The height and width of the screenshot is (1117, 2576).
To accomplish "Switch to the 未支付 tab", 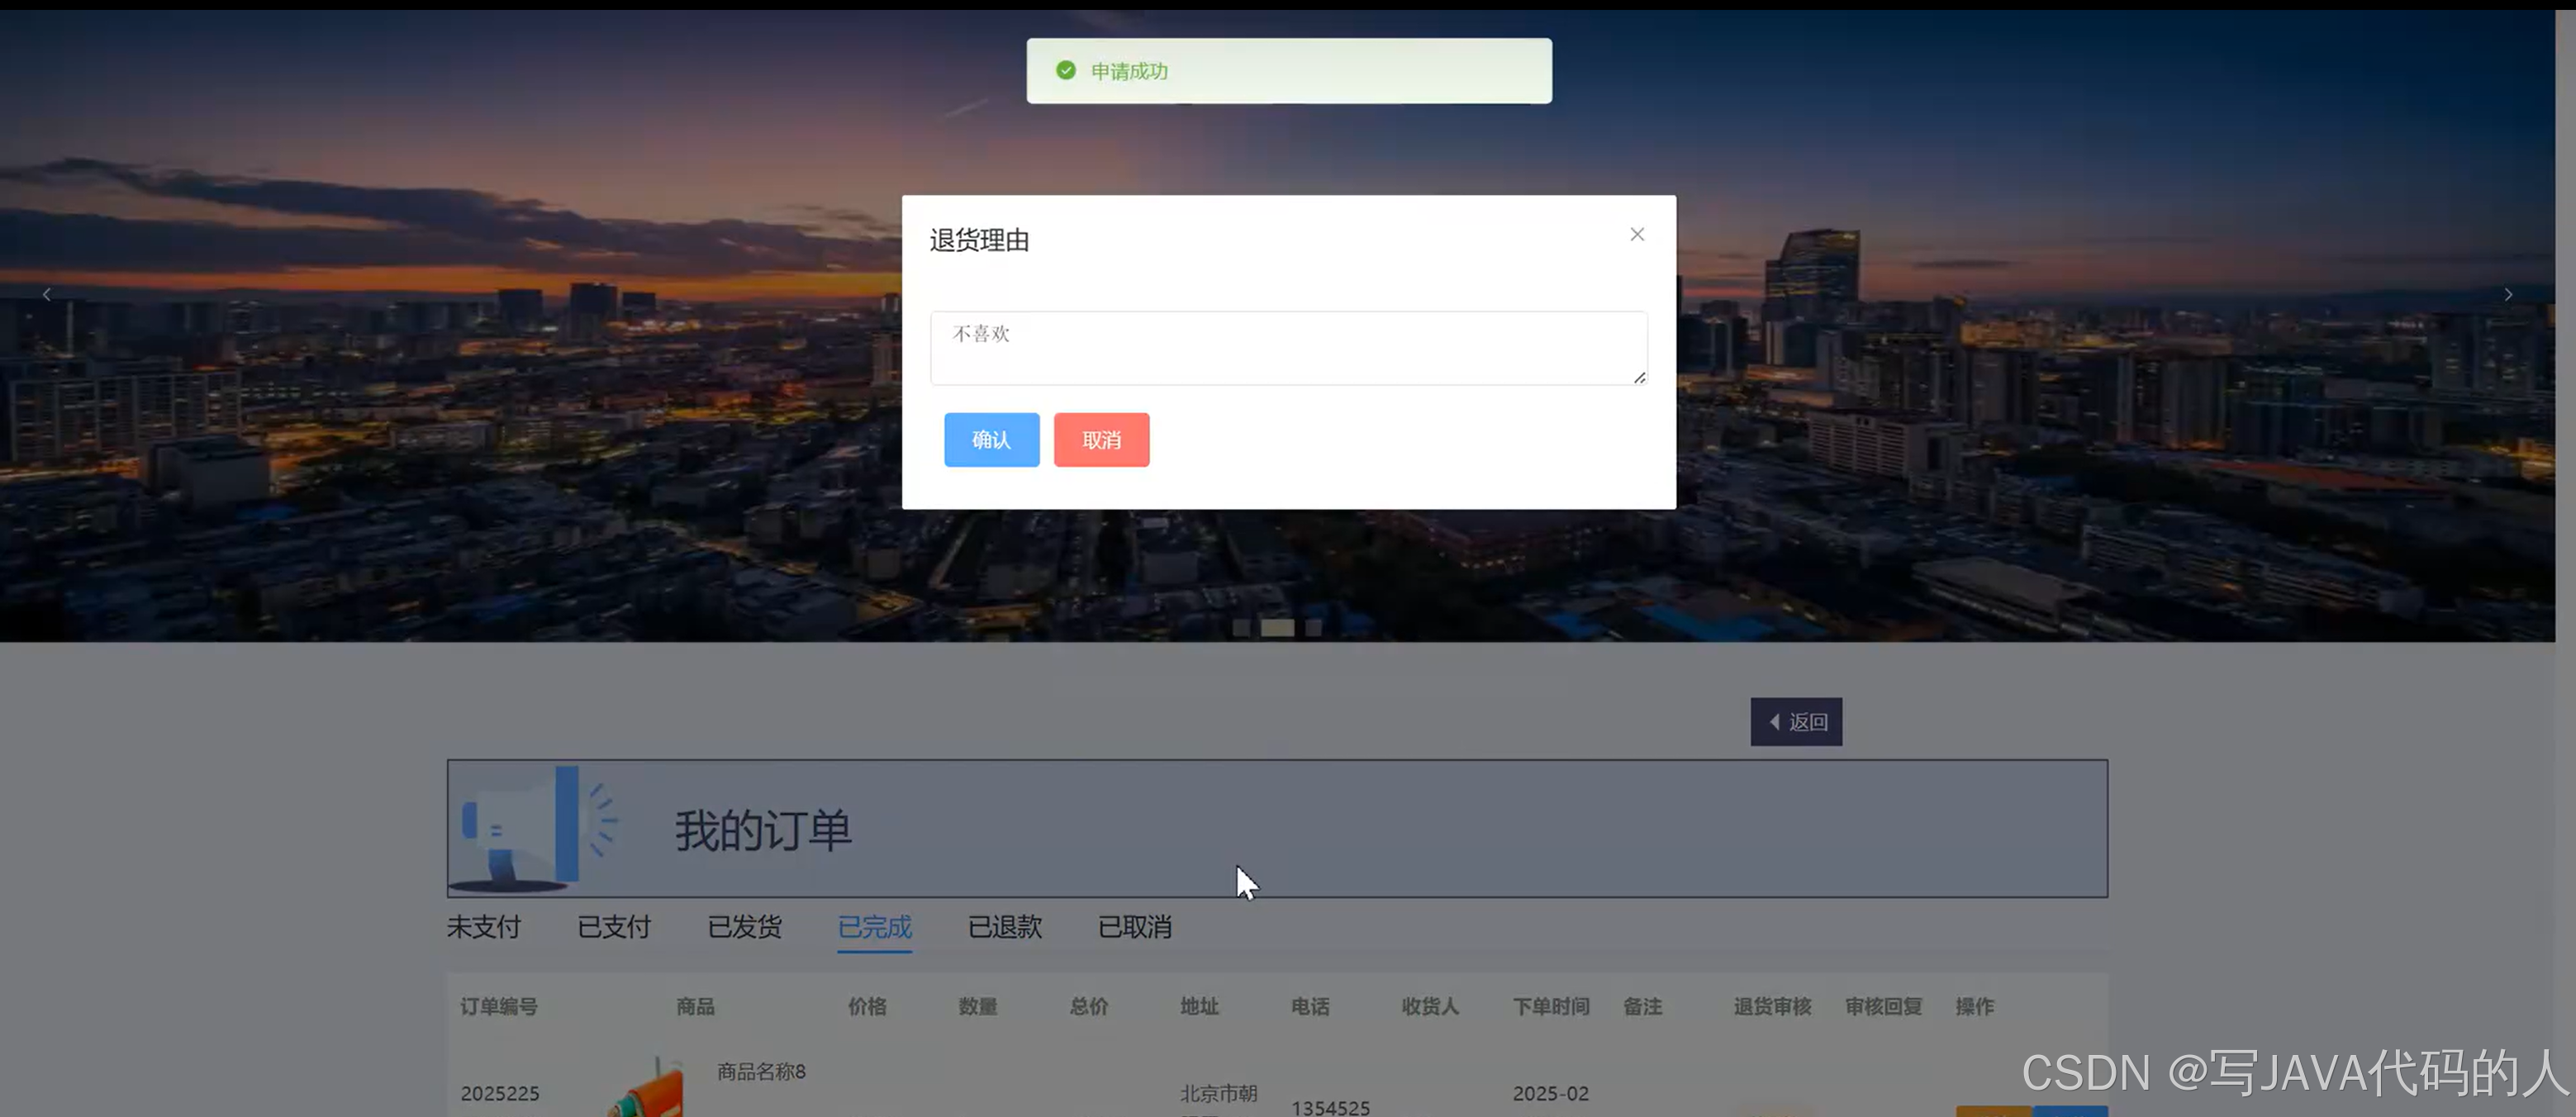I will point(483,927).
